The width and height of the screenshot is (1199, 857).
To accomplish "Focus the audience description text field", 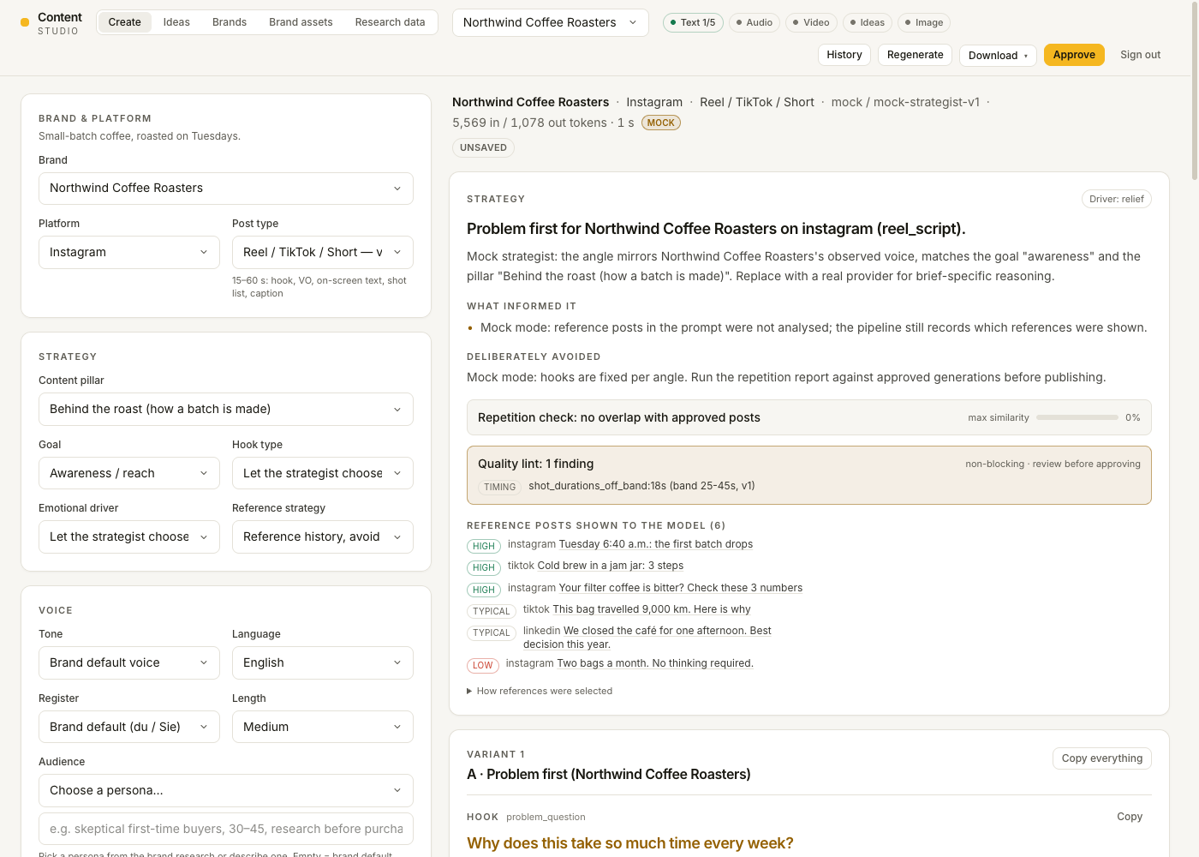I will [x=226, y=829].
